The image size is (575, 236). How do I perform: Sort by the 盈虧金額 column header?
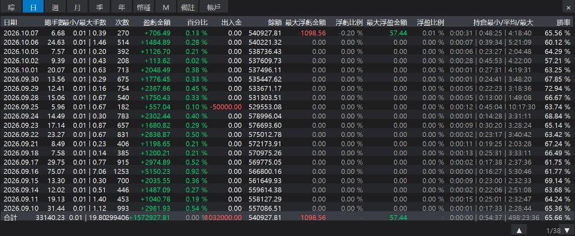(x=156, y=23)
